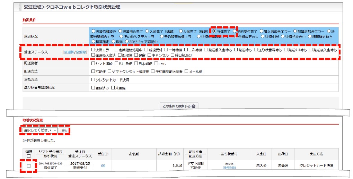Click the 全選択 link for order status
This screenshot has height=179, width=353.
69,52
